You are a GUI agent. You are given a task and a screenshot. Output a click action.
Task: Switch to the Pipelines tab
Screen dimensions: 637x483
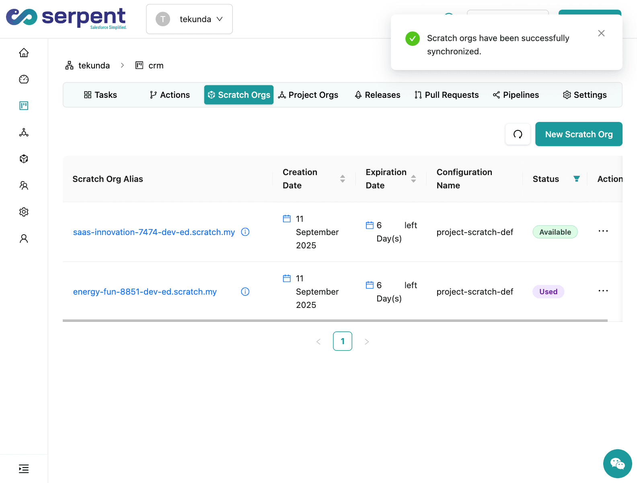pos(516,95)
